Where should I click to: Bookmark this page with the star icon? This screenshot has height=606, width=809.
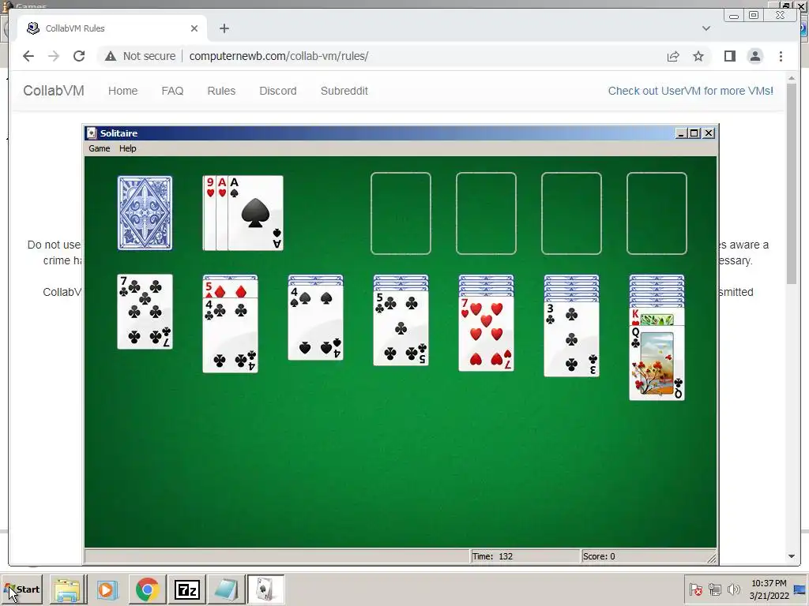click(x=698, y=56)
